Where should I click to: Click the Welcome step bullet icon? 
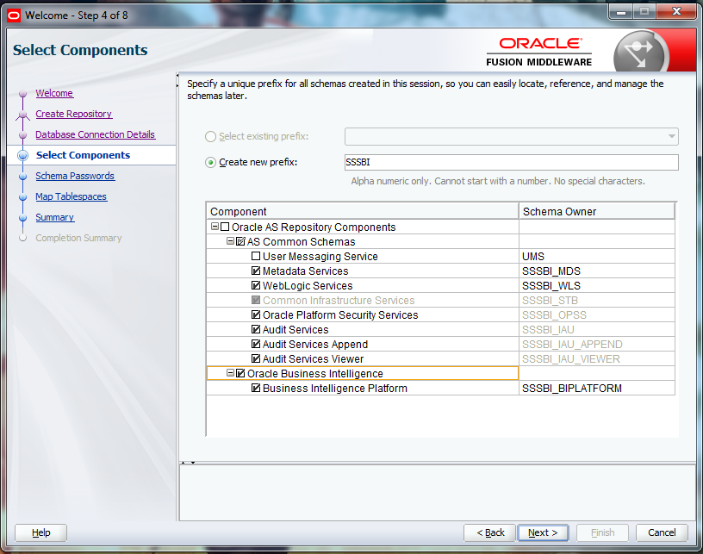coord(23,94)
